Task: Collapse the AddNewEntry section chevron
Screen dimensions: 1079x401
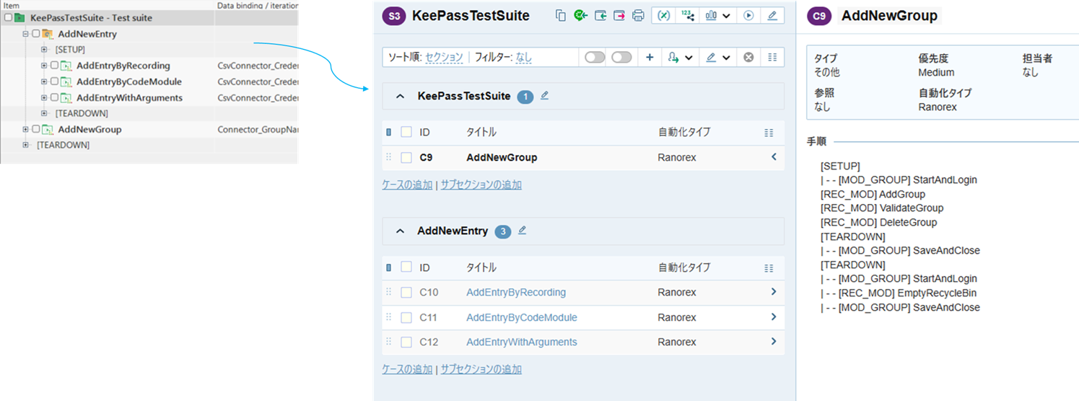Action: tap(400, 232)
